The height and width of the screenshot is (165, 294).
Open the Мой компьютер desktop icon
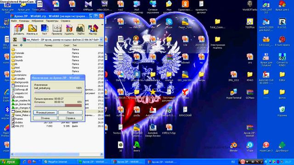click(x=137, y=7)
